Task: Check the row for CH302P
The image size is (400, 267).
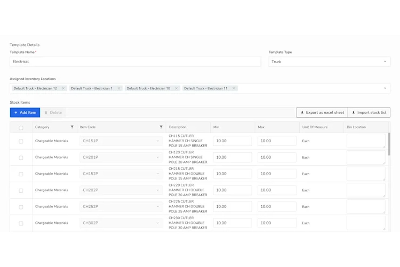Action: click(21, 223)
